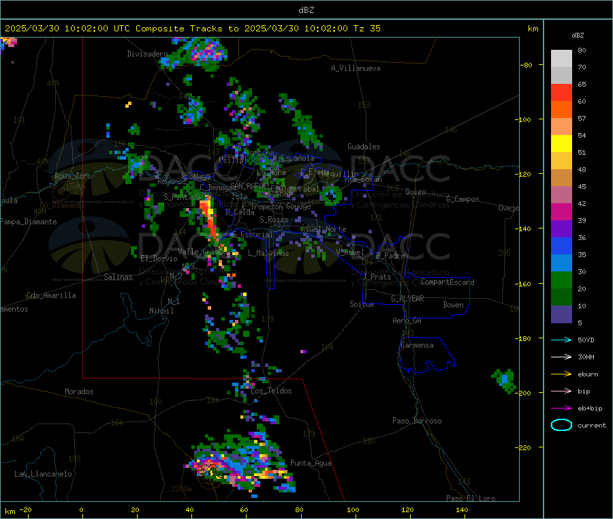Click the G_Campos place label
The width and height of the screenshot is (613, 519).
(462, 199)
